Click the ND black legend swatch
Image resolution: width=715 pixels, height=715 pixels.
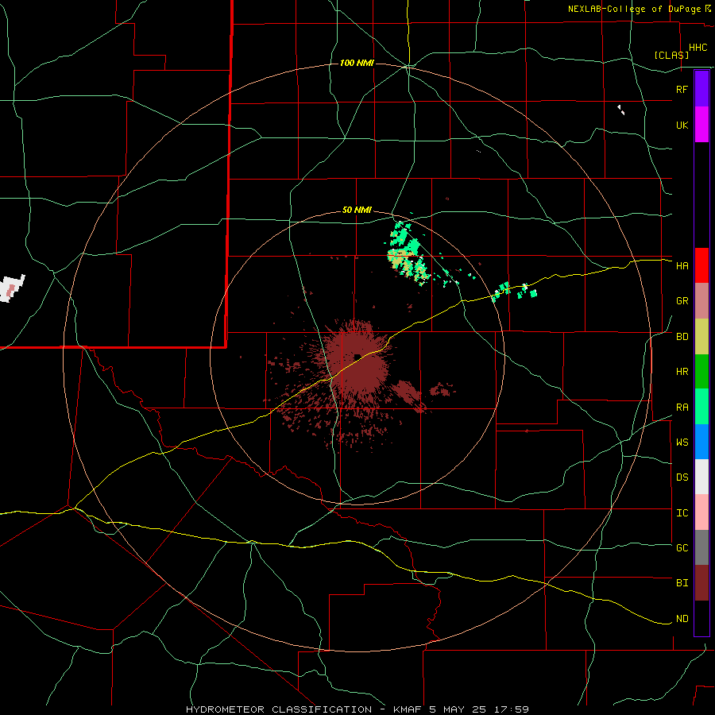[701, 618]
